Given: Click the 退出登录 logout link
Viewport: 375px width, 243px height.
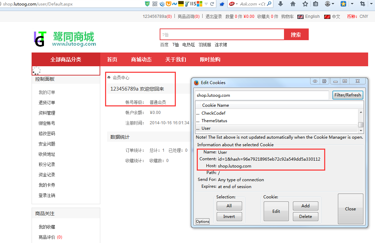Looking at the screenshot, I should coord(214,16).
